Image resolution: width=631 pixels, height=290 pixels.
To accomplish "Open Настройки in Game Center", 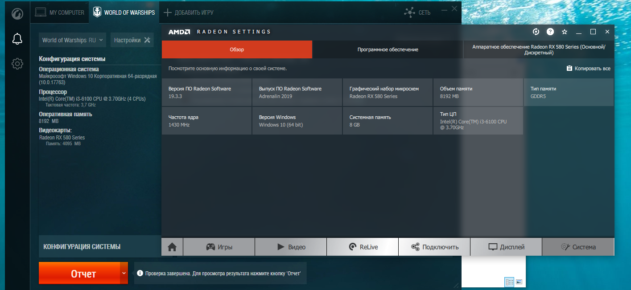I will [132, 40].
